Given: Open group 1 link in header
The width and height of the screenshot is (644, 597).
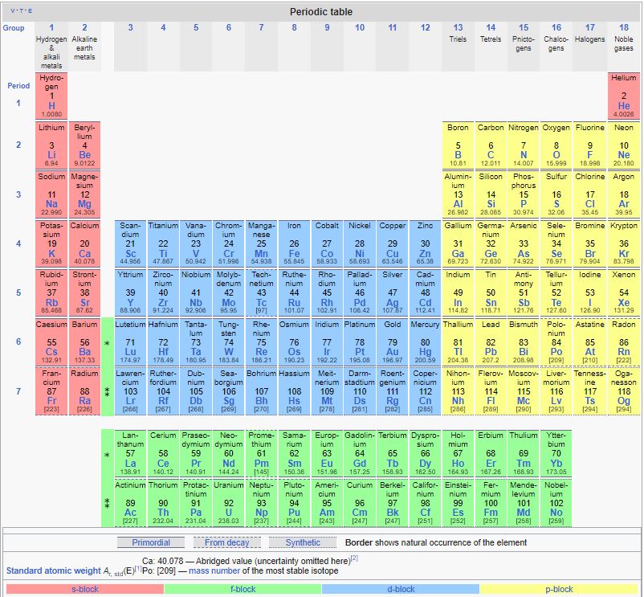Looking at the screenshot, I should 51,27.
